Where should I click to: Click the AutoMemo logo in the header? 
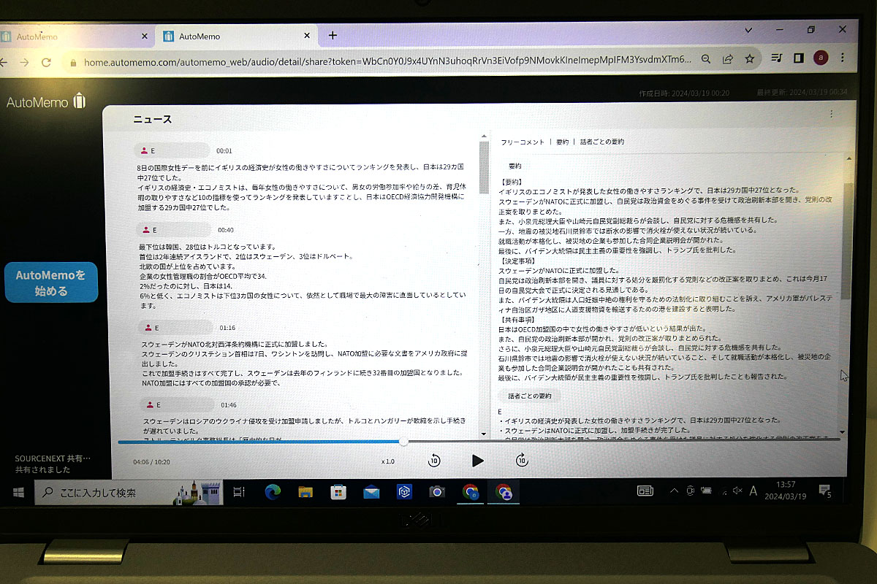point(46,101)
